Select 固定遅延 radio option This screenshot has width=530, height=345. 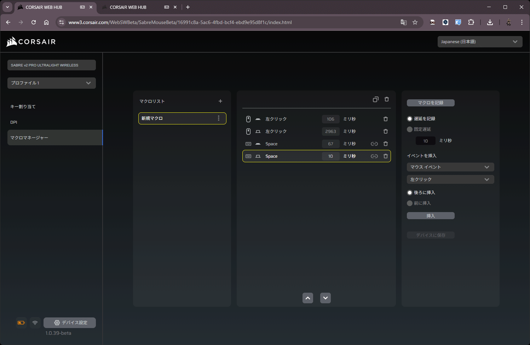tap(410, 129)
